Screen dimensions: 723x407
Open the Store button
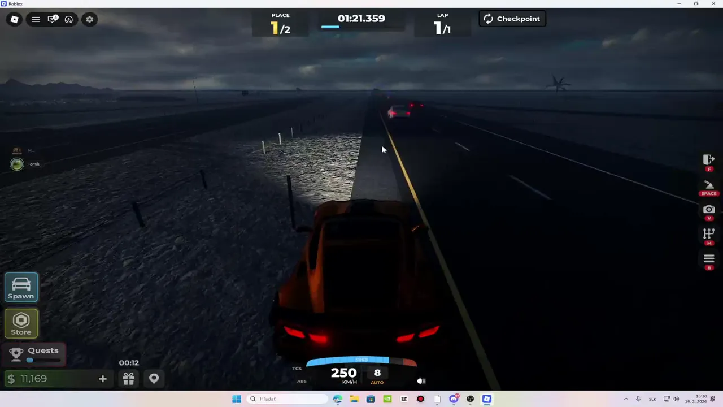pos(21,324)
